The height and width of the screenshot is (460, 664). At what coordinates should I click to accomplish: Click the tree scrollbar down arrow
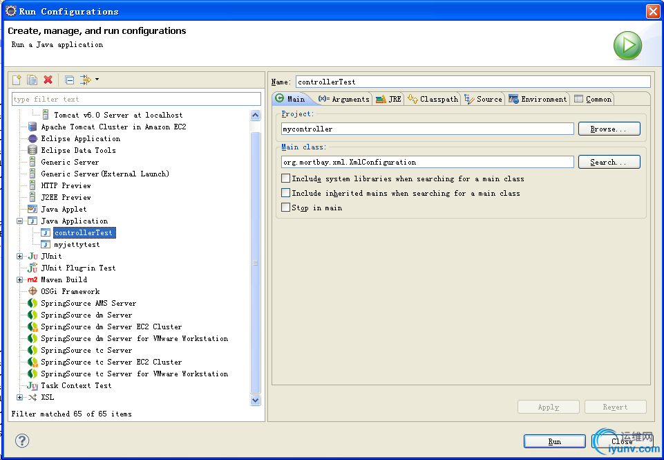[x=256, y=400]
